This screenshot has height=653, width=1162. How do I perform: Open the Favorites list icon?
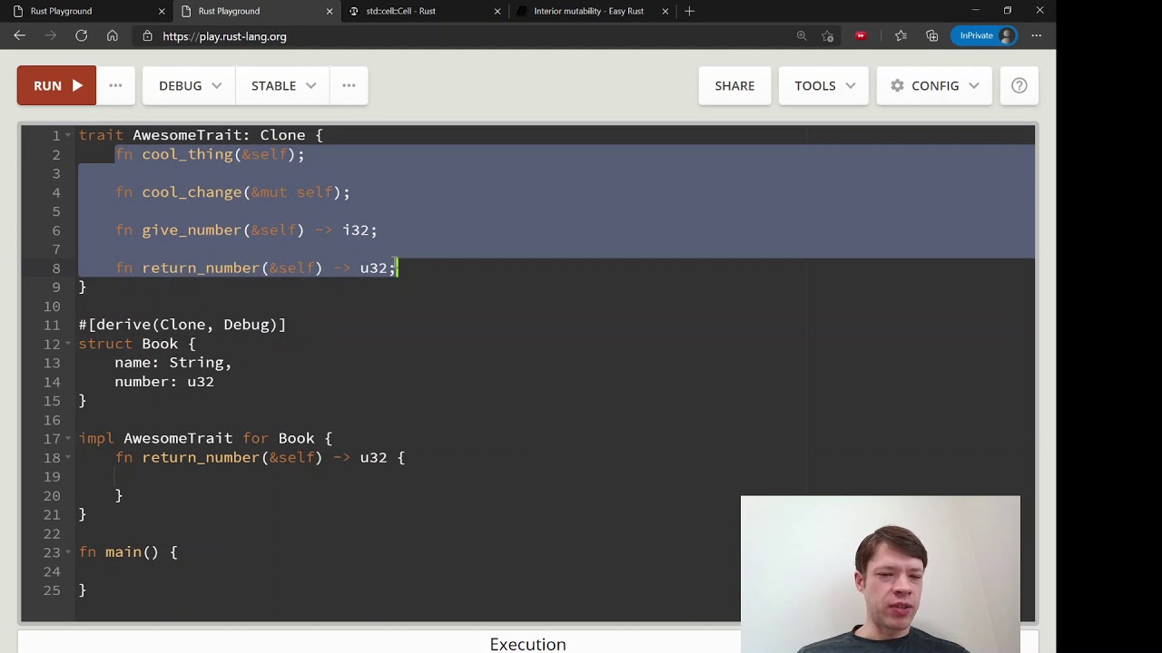click(901, 35)
